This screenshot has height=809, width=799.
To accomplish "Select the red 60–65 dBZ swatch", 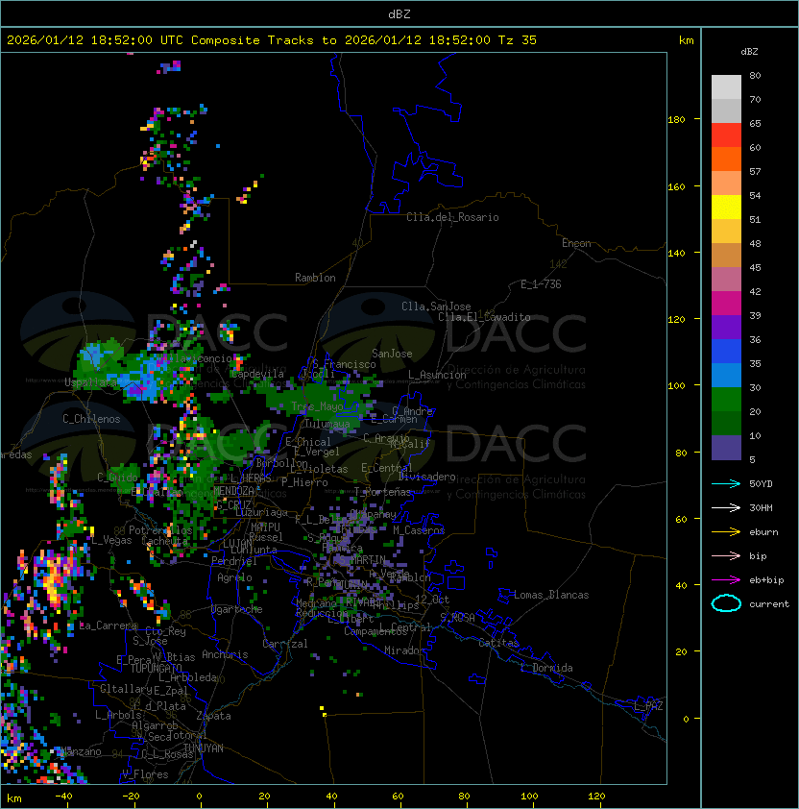I will [x=726, y=135].
